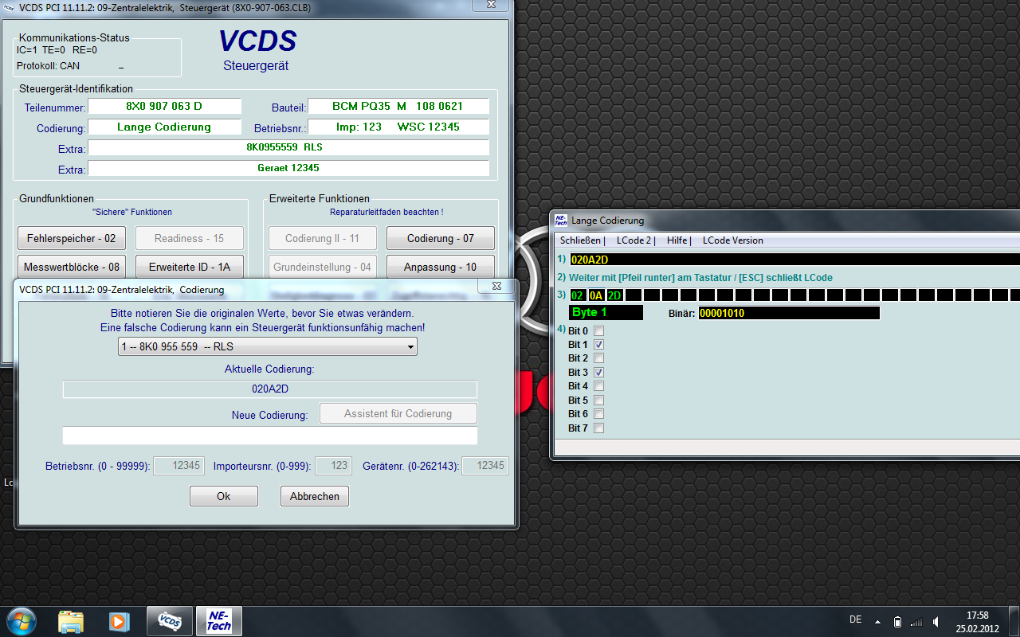
Task: Click the Betriebsnr. field showing 12345
Action: click(178, 466)
